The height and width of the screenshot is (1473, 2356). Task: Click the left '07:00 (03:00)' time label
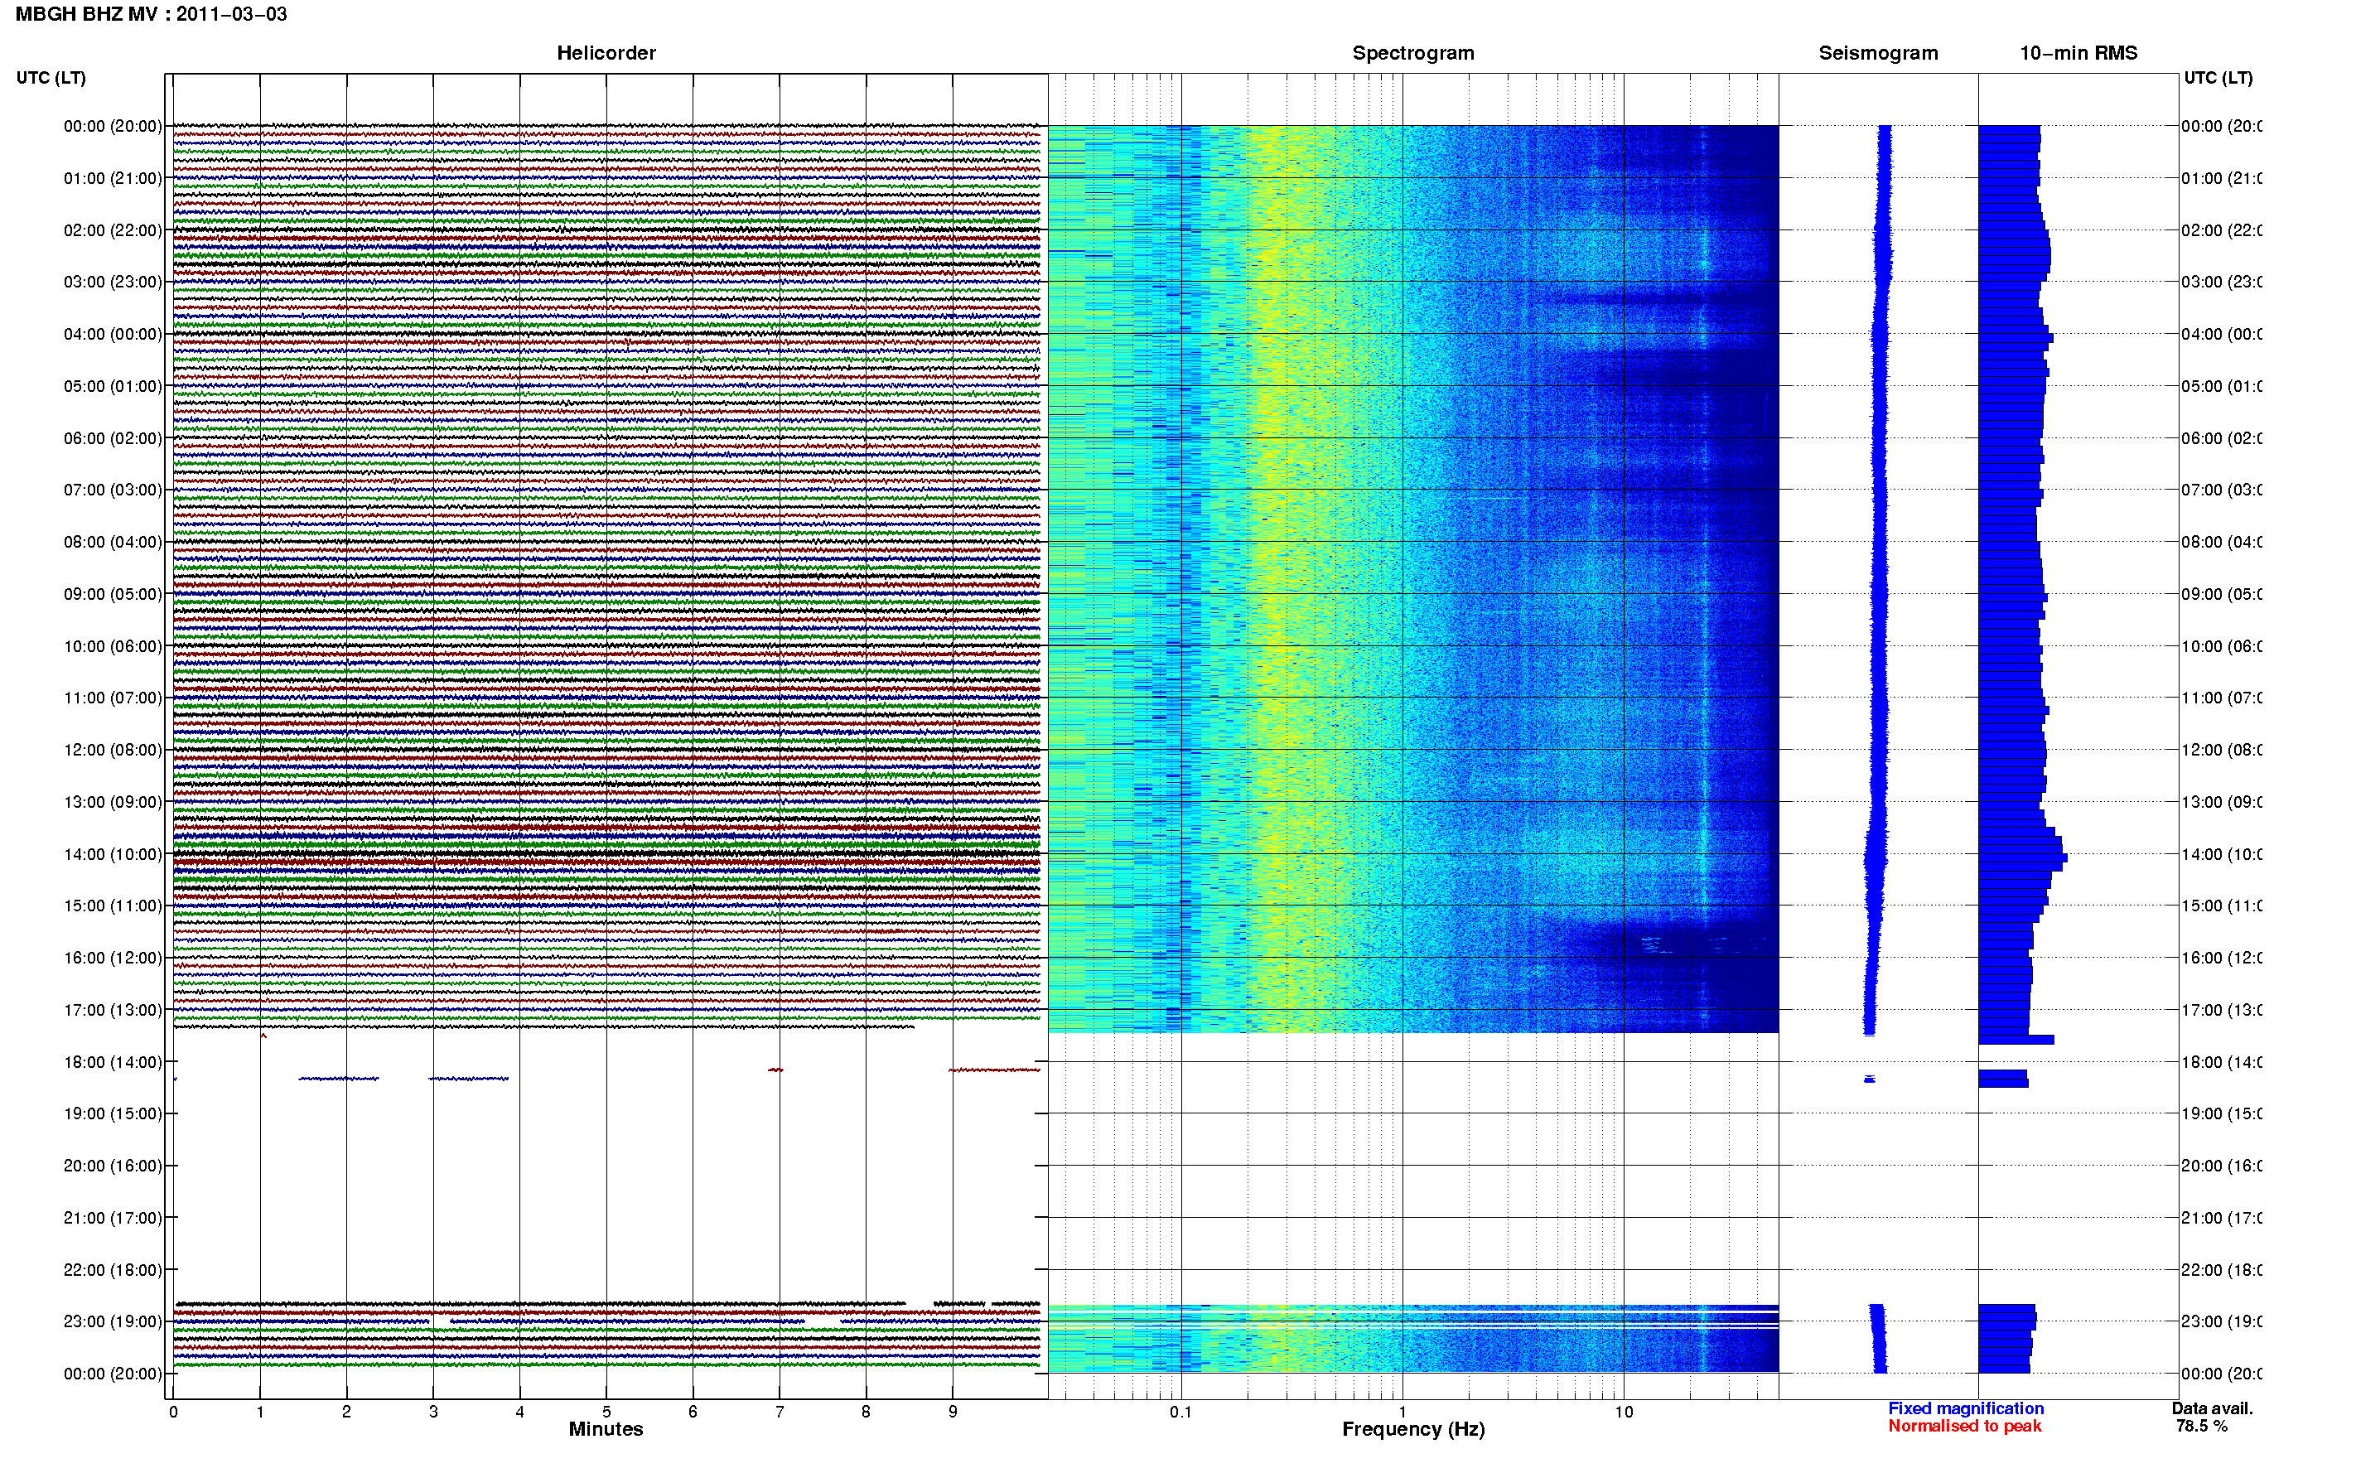[113, 490]
